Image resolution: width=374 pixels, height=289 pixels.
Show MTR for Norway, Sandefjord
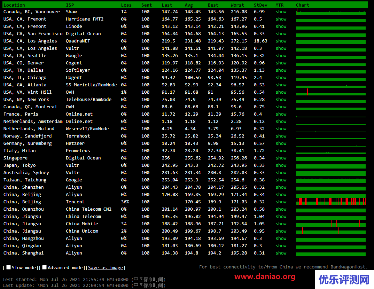point(281,136)
